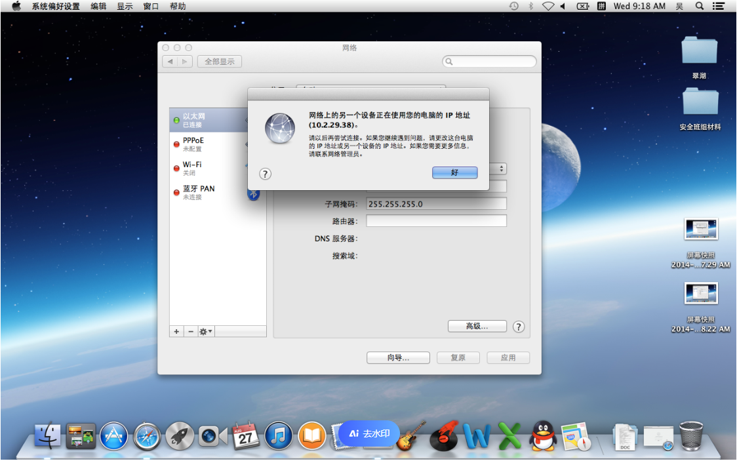Click 全部显示 in the toolbar
Viewport: 737px width, 461px height.
[x=219, y=62]
